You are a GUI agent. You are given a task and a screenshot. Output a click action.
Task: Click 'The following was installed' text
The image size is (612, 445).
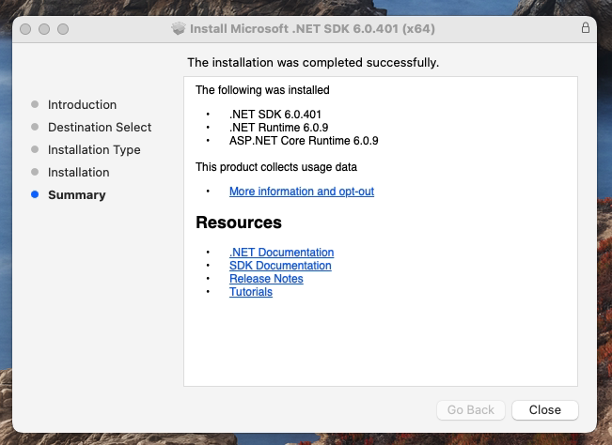[x=262, y=90]
